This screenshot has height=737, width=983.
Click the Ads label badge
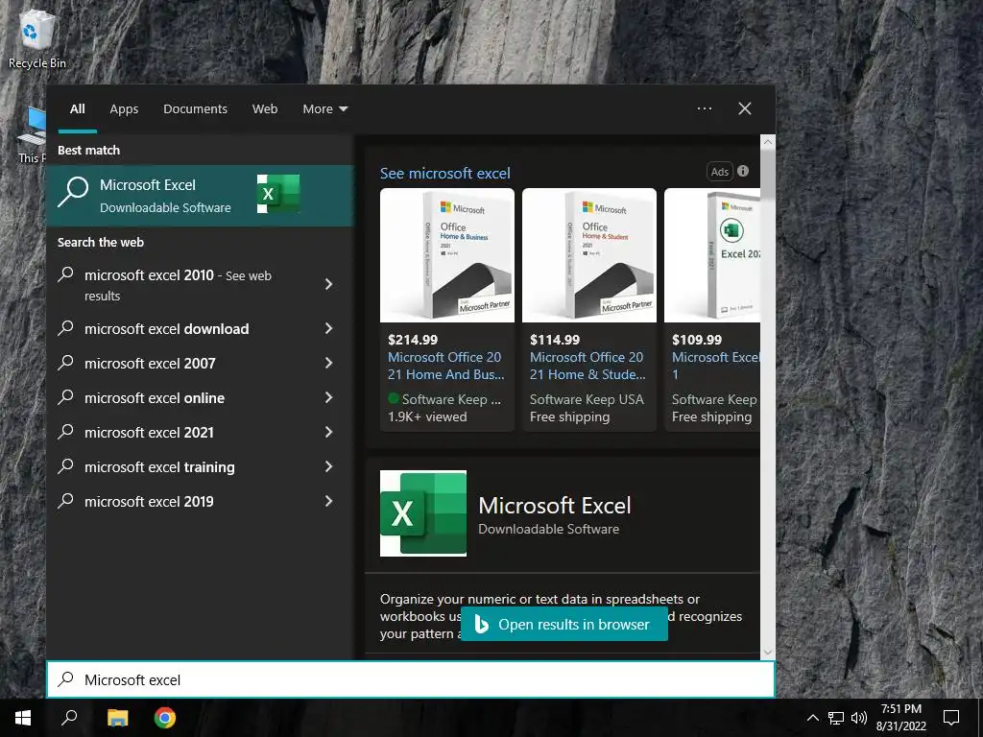click(x=720, y=172)
